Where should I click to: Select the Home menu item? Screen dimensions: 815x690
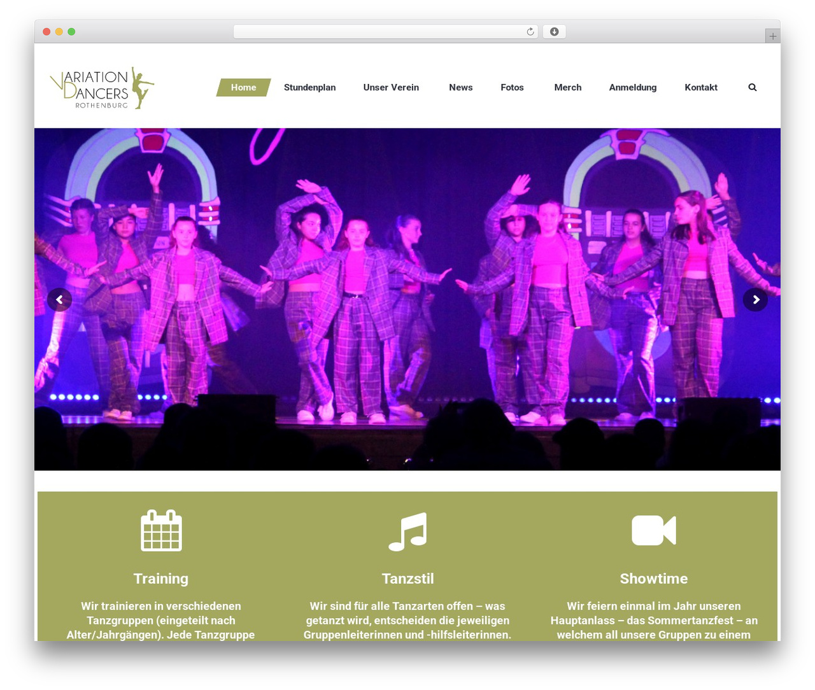244,87
